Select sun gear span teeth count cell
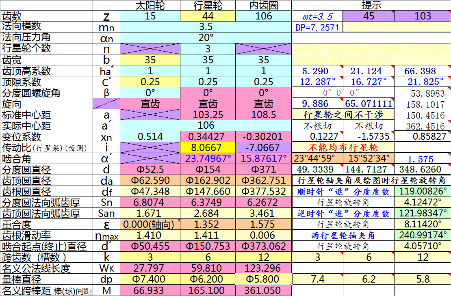This screenshot has width=451, height=296. point(150,257)
